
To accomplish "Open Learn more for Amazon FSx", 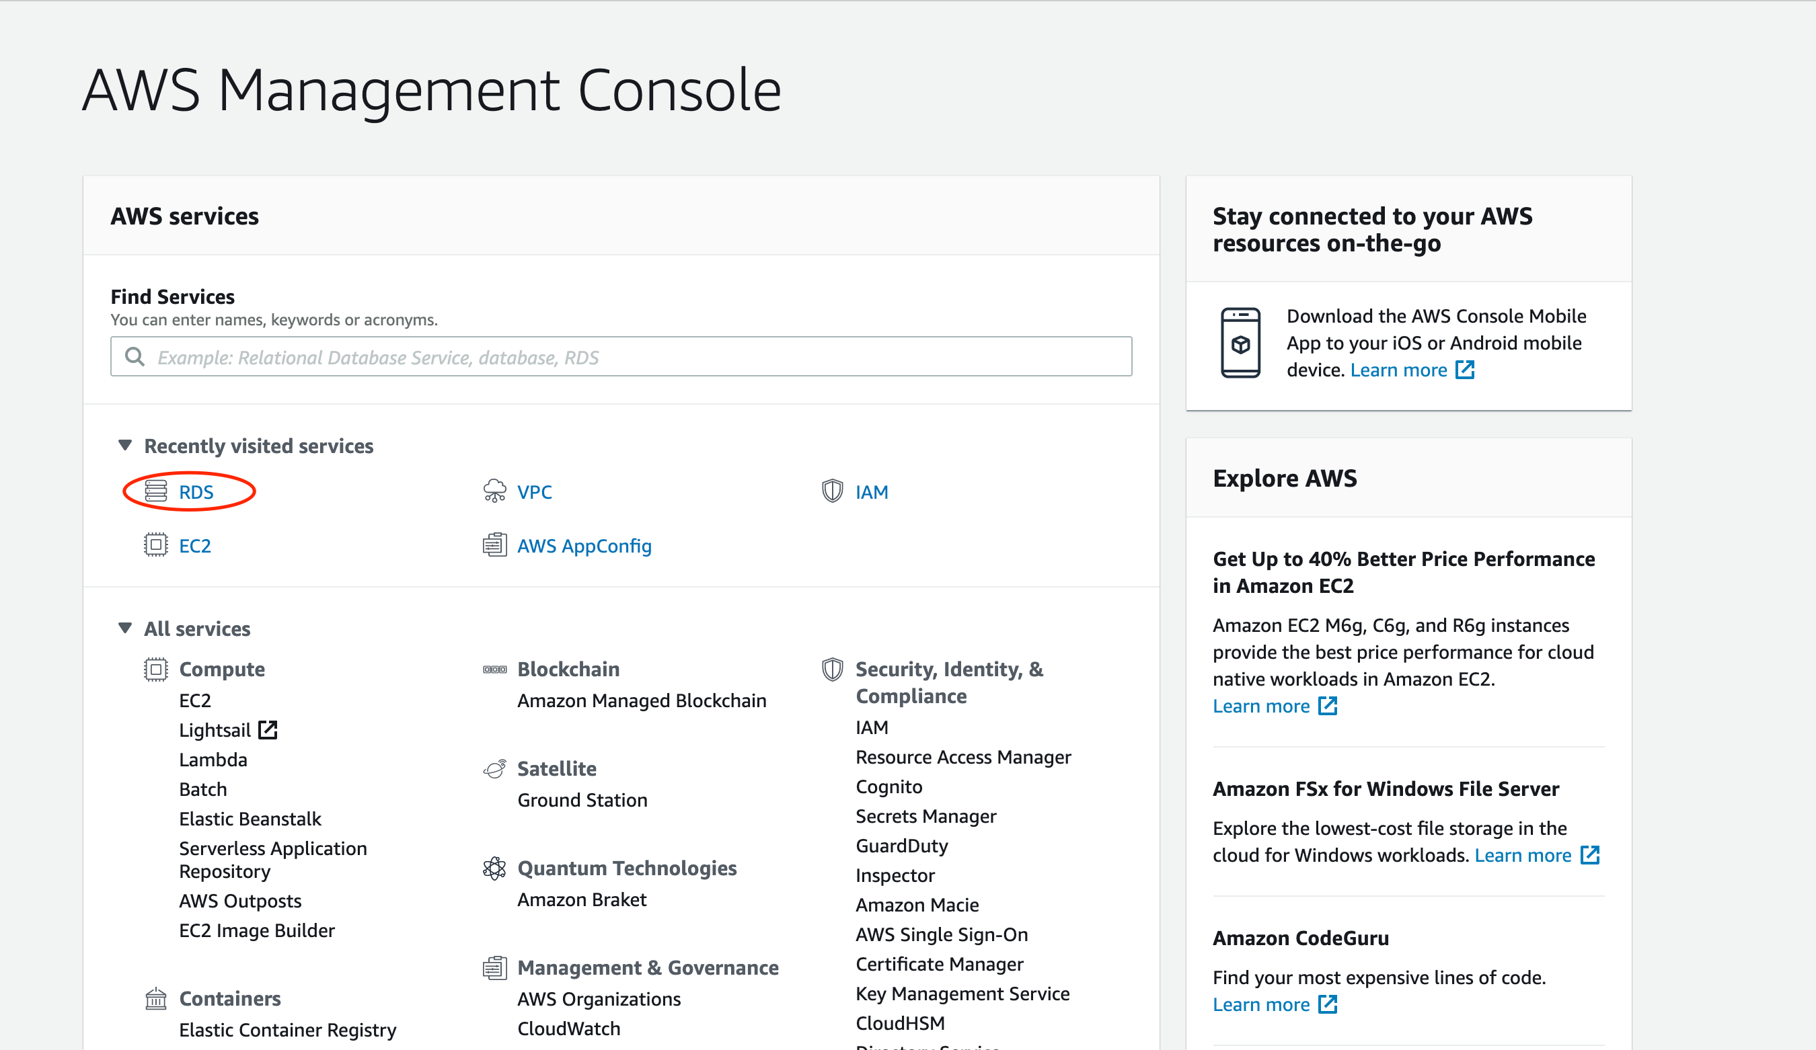I will point(1523,856).
